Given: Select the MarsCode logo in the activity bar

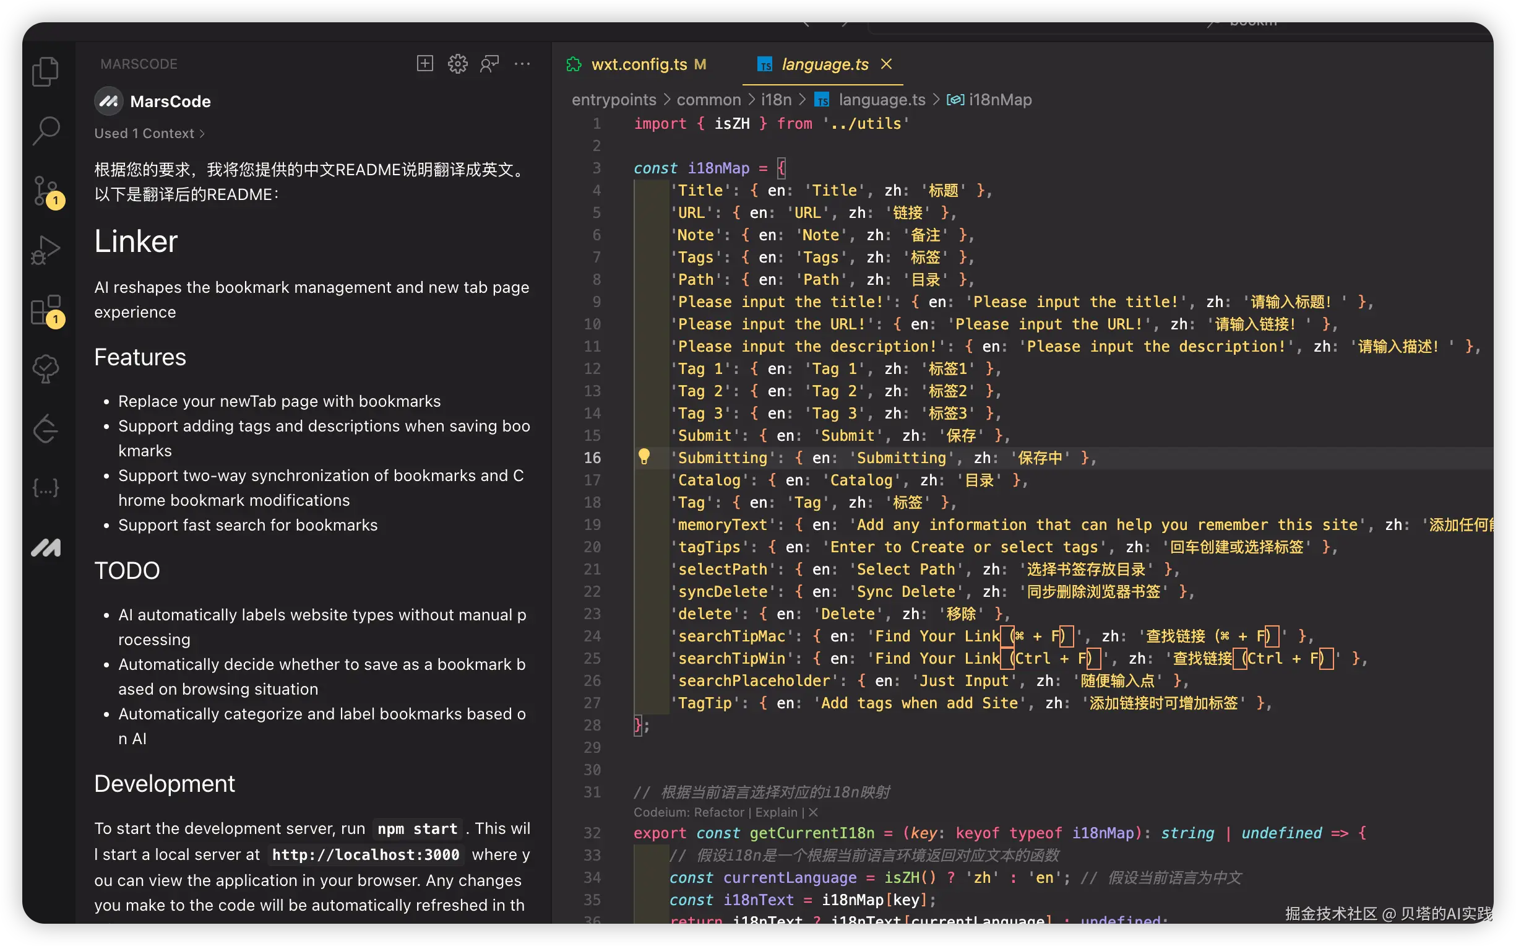Looking at the screenshot, I should coord(46,547).
